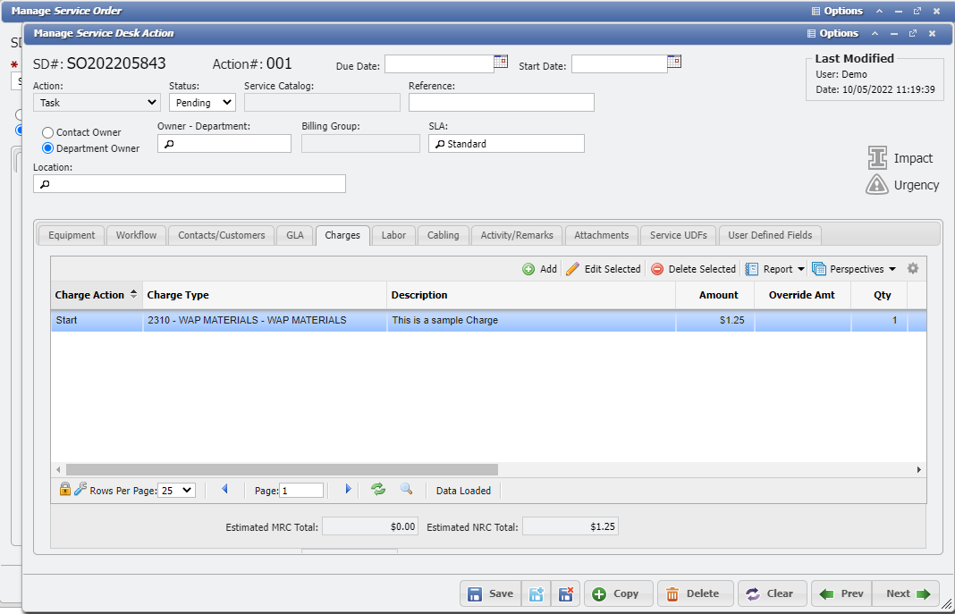Click the Copy button
The width and height of the screenshot is (955, 614).
[x=618, y=593]
